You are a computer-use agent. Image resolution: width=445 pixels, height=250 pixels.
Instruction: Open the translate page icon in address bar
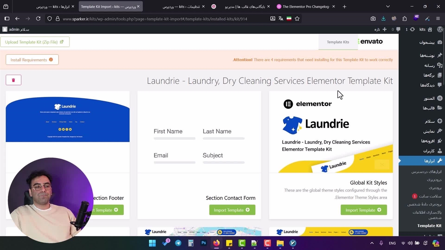(281, 19)
